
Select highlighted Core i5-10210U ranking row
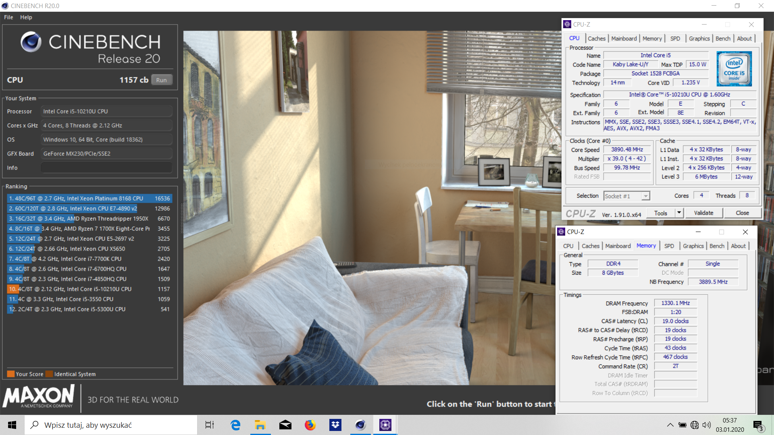(x=89, y=289)
